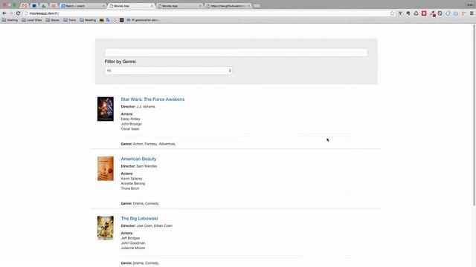Reload the moviesapp.dev page
The image size is (476, 267).
point(18,13)
